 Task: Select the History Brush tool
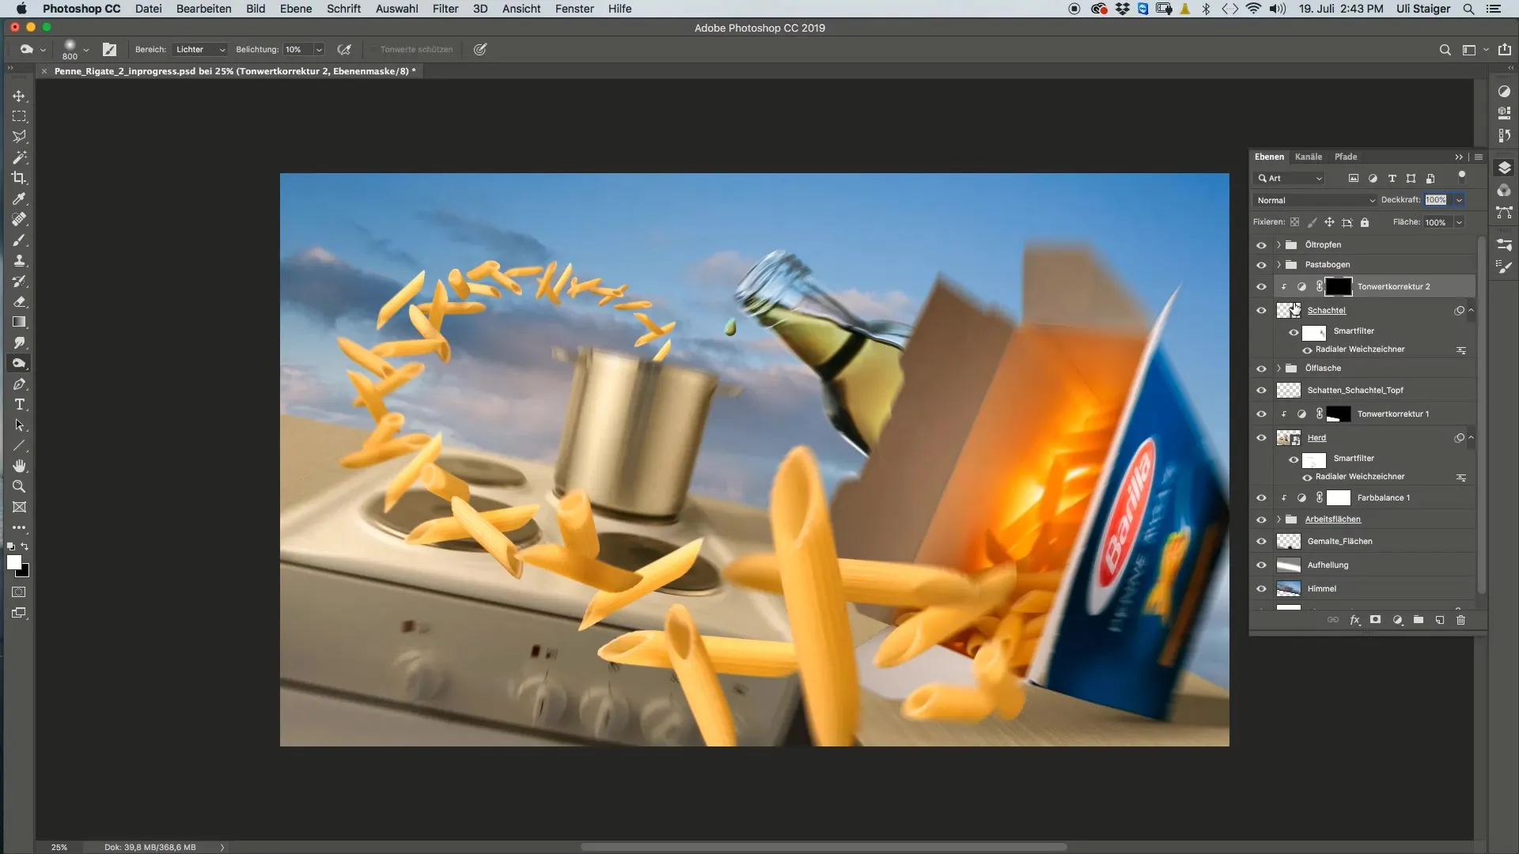pos(19,281)
